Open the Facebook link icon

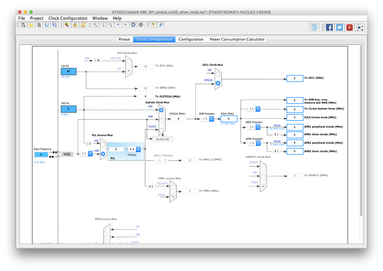(x=329, y=27)
